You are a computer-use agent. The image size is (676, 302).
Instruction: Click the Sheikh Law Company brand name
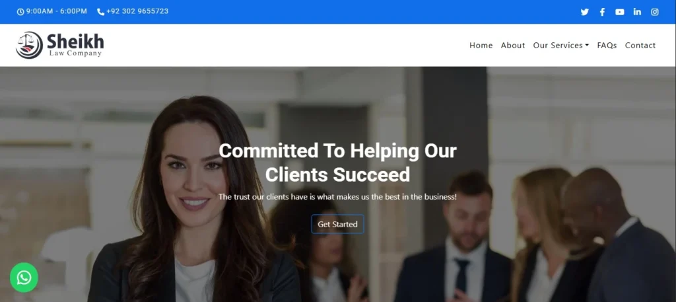[x=75, y=46]
